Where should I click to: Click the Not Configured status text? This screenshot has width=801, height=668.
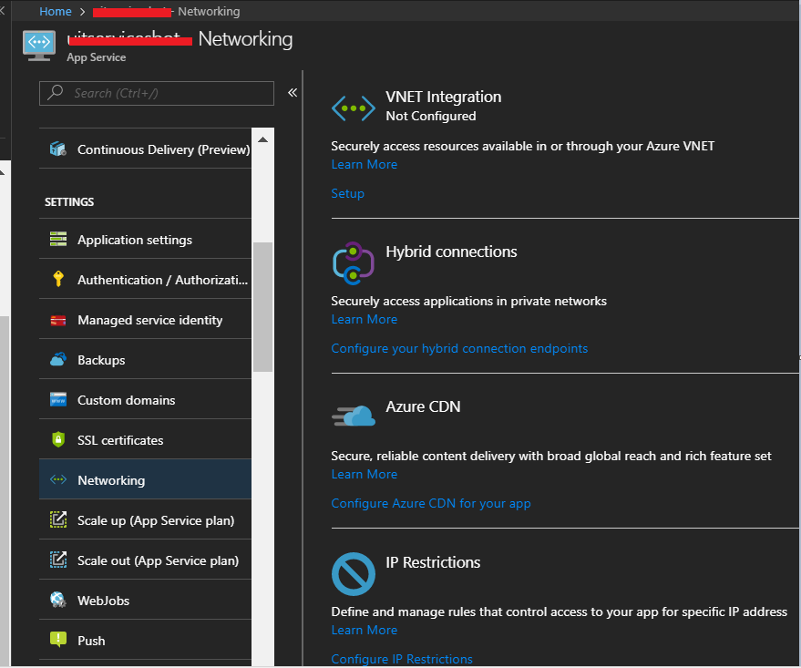(431, 116)
